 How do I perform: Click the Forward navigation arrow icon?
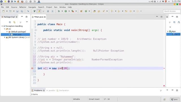[137, 11]
